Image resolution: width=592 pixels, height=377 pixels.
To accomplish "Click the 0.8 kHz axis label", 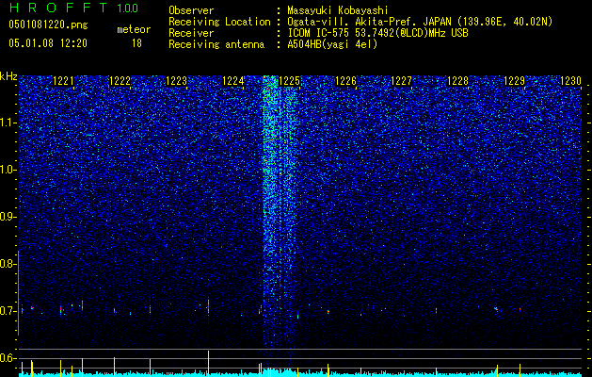I will tap(8, 264).
